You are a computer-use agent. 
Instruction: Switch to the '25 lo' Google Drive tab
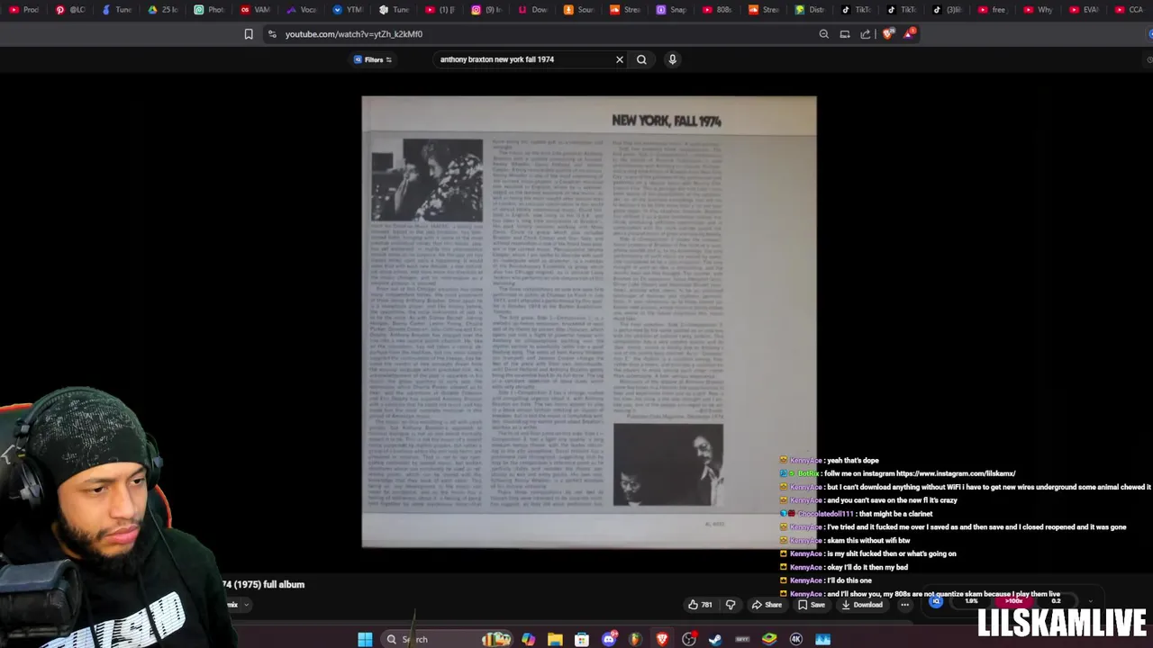164,10
